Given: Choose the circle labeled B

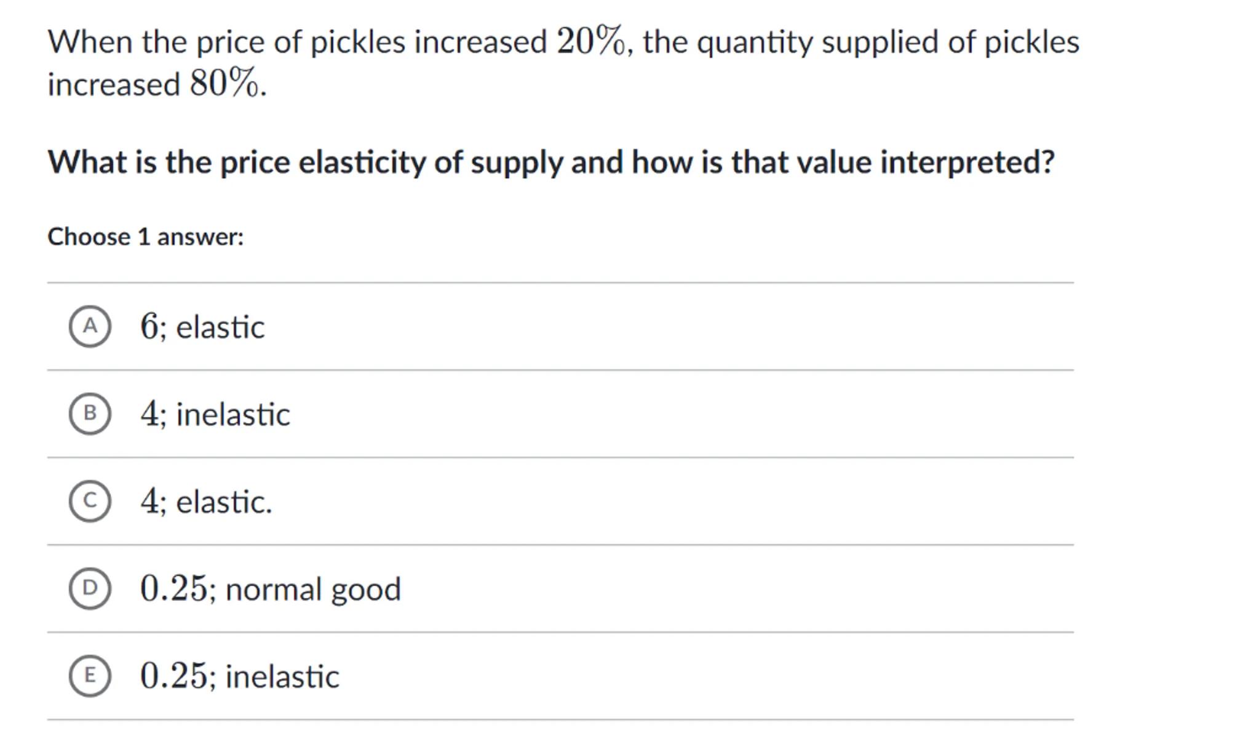Looking at the screenshot, I should tap(90, 414).
